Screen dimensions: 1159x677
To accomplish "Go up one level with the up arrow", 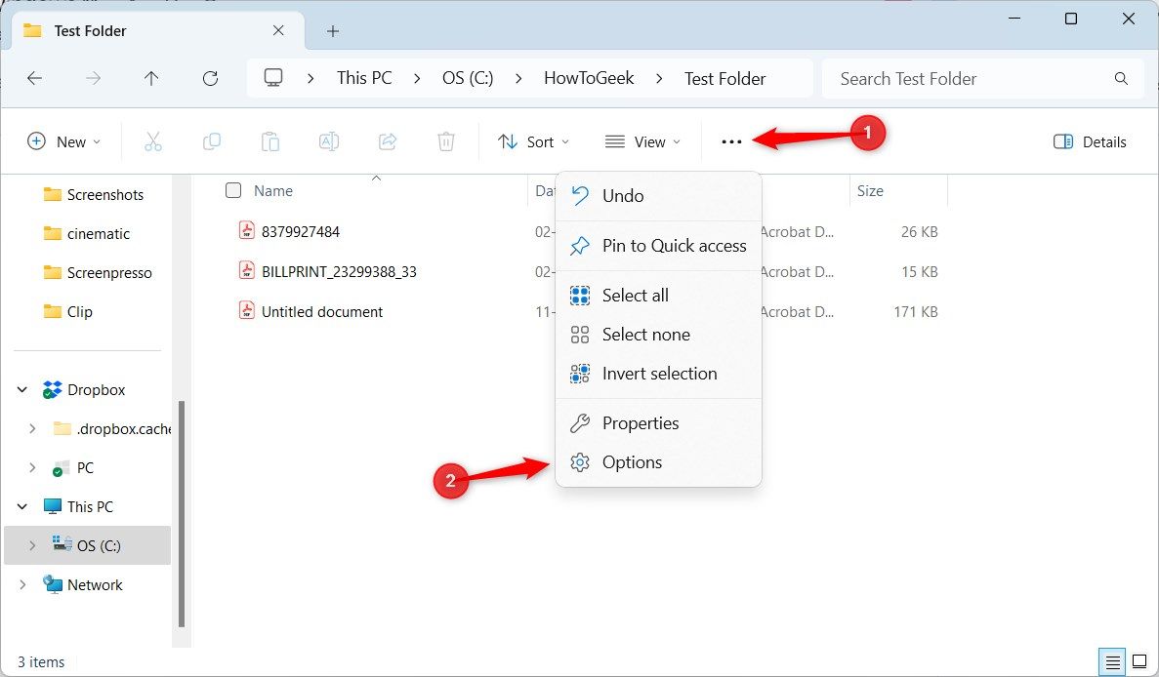I will point(151,78).
